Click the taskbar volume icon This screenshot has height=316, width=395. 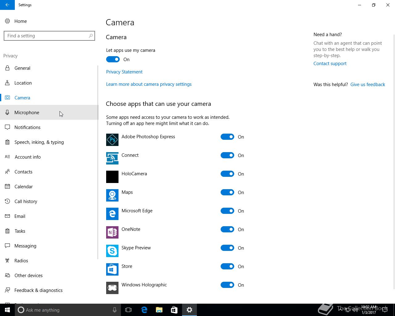tap(355, 310)
